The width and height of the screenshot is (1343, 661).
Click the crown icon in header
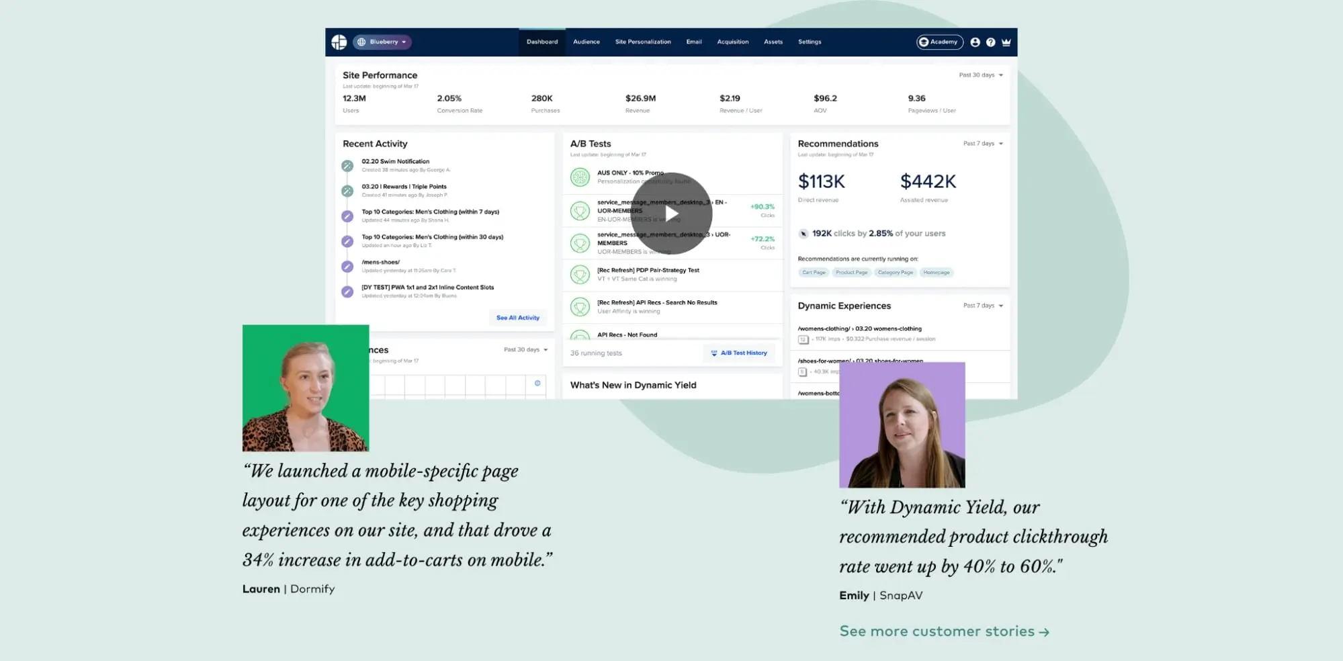pyautogui.click(x=1006, y=42)
